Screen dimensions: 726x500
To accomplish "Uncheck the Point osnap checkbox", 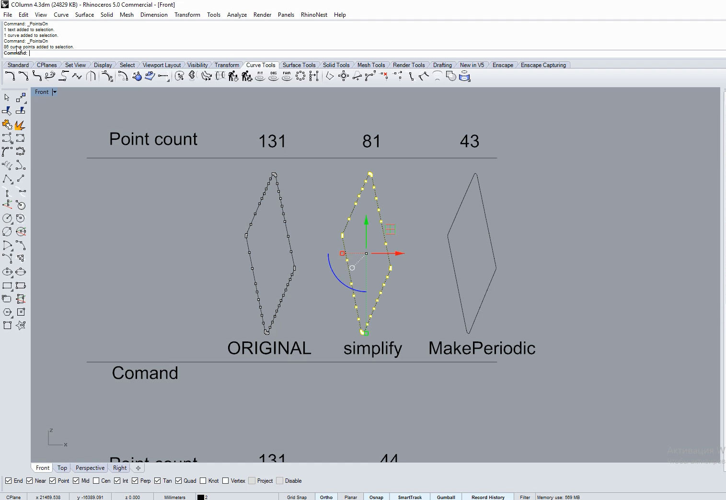I will point(53,481).
